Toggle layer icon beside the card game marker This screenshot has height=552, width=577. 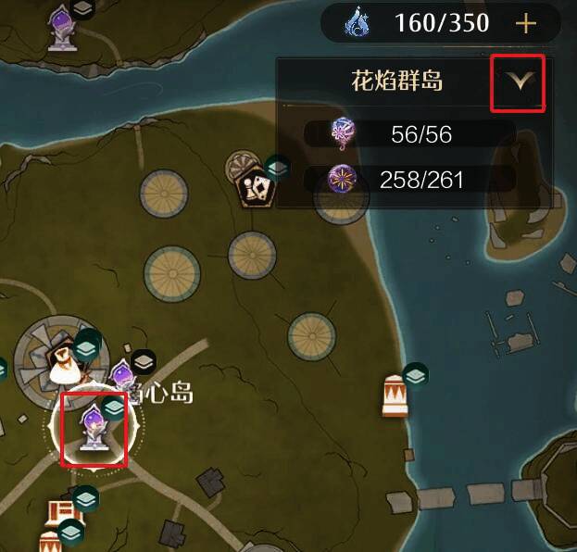[x=278, y=169]
